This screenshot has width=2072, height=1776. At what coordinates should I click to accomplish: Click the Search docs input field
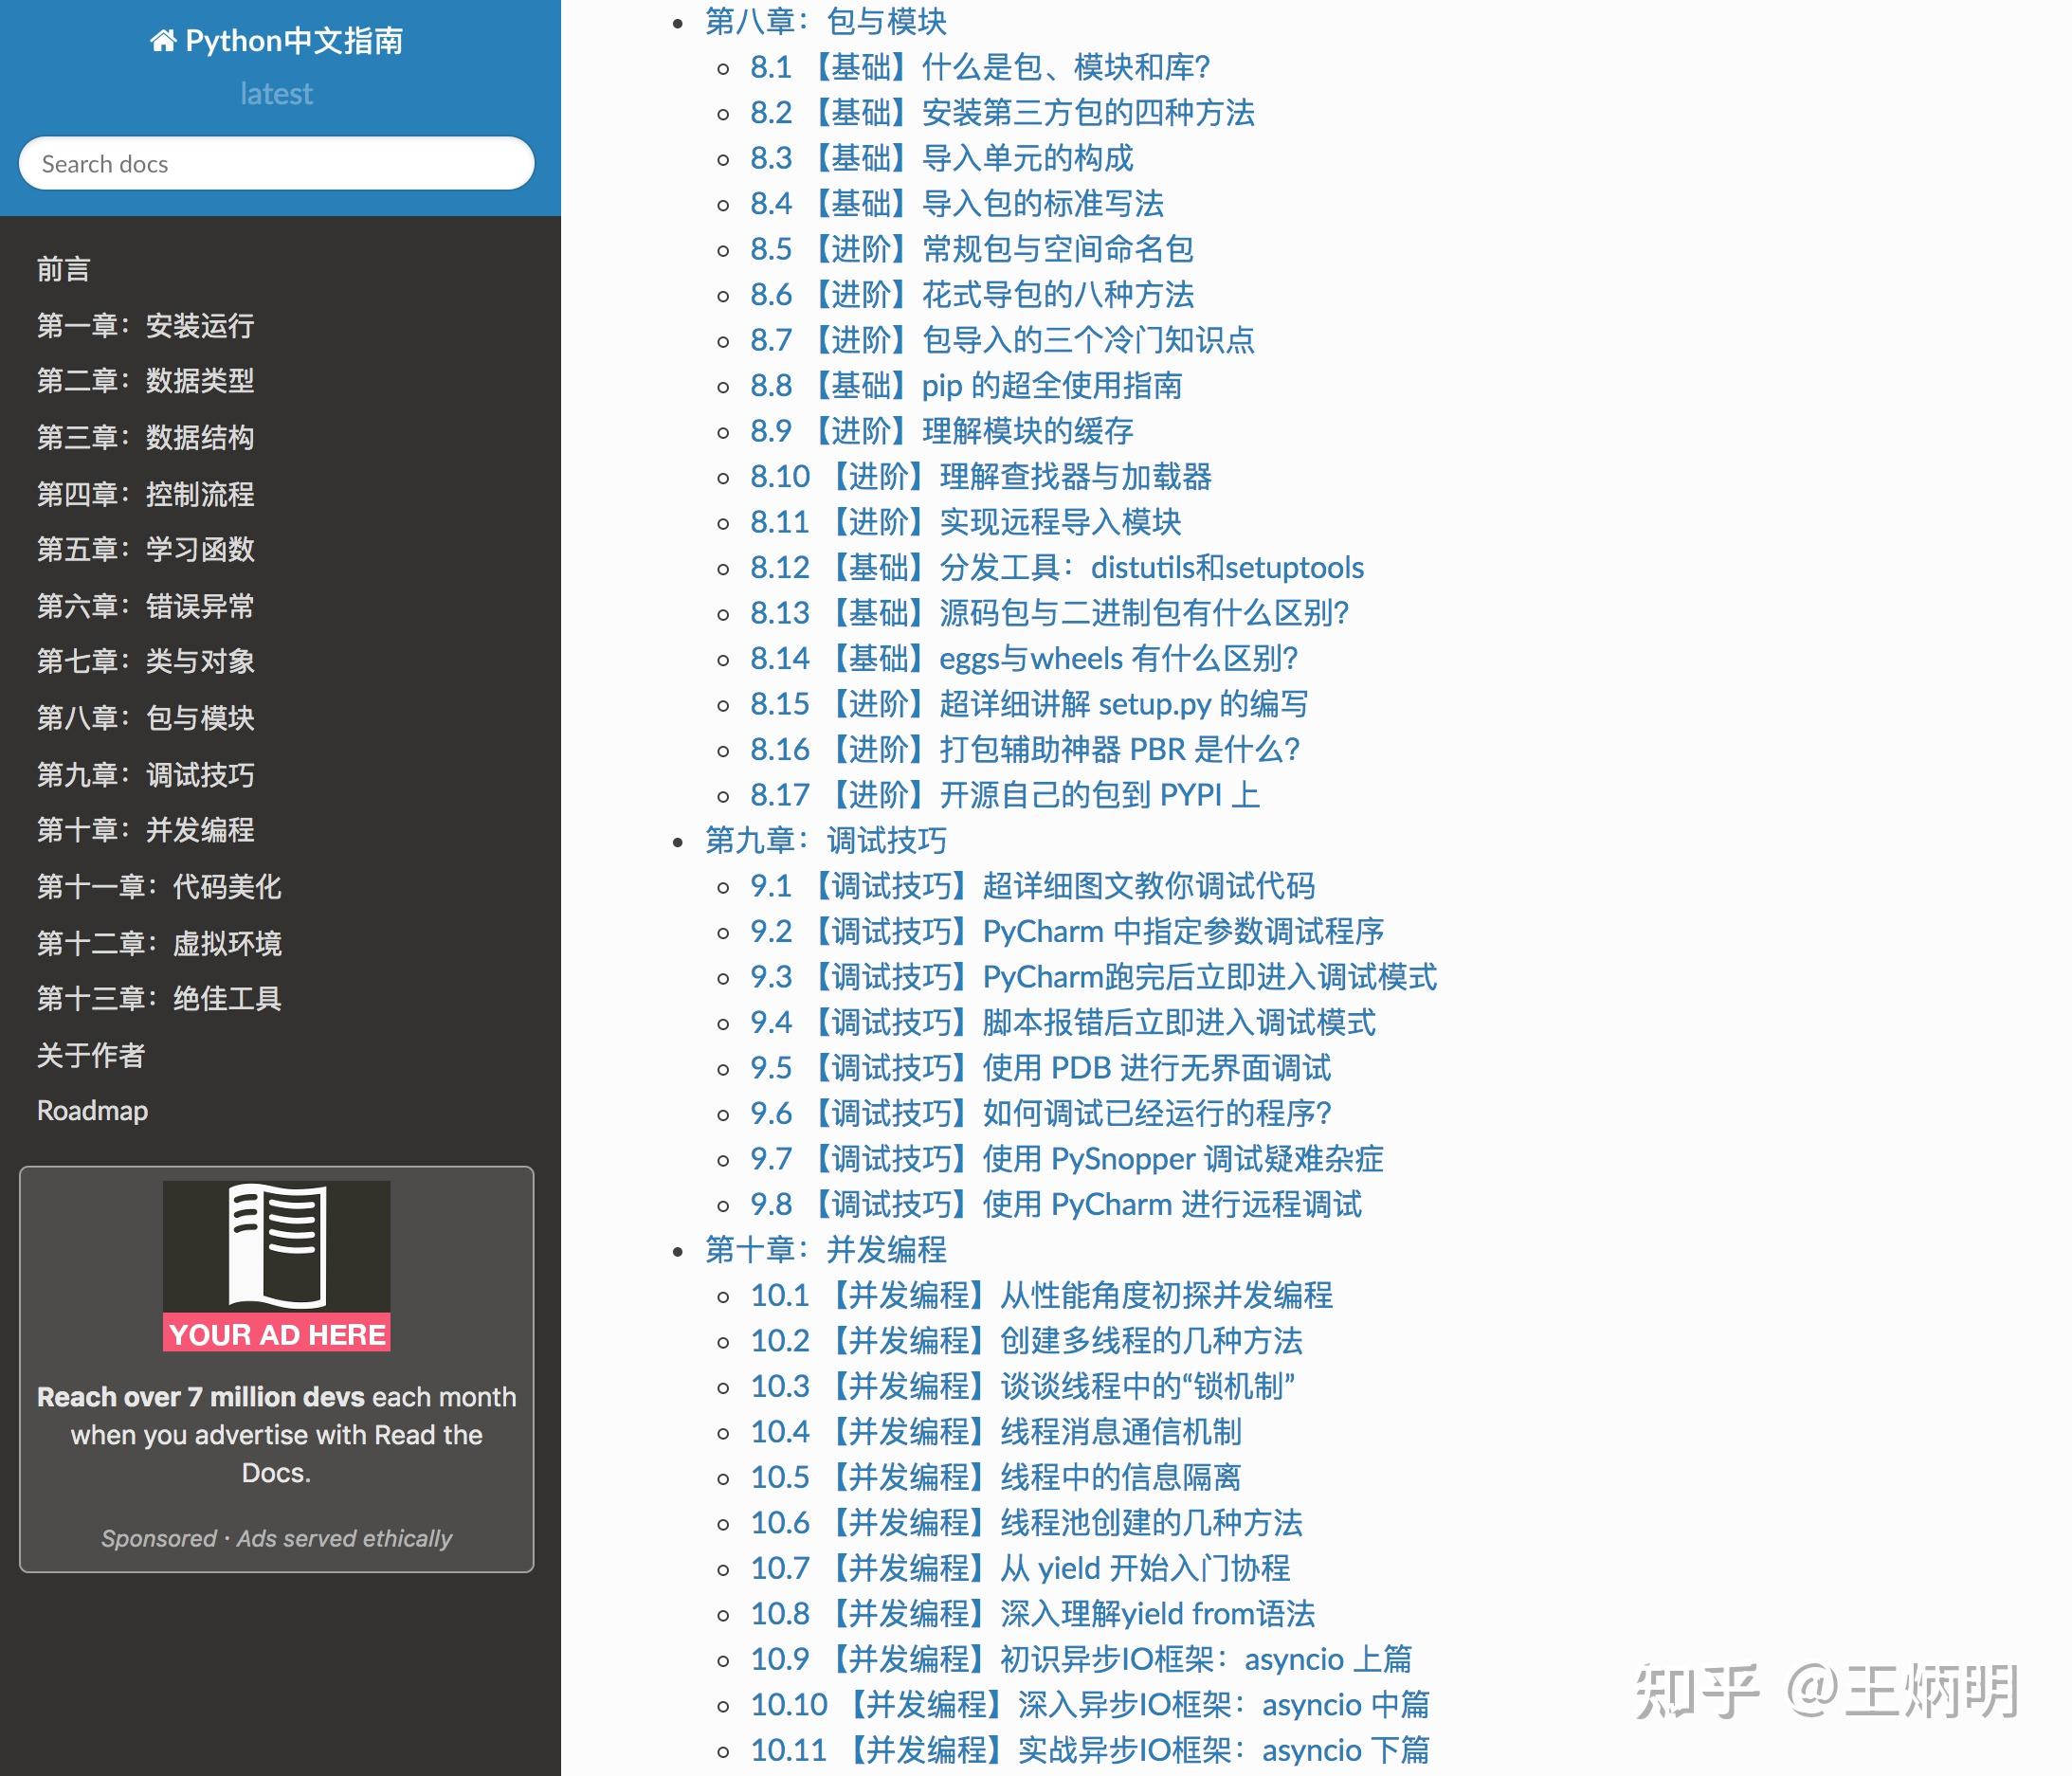(276, 163)
